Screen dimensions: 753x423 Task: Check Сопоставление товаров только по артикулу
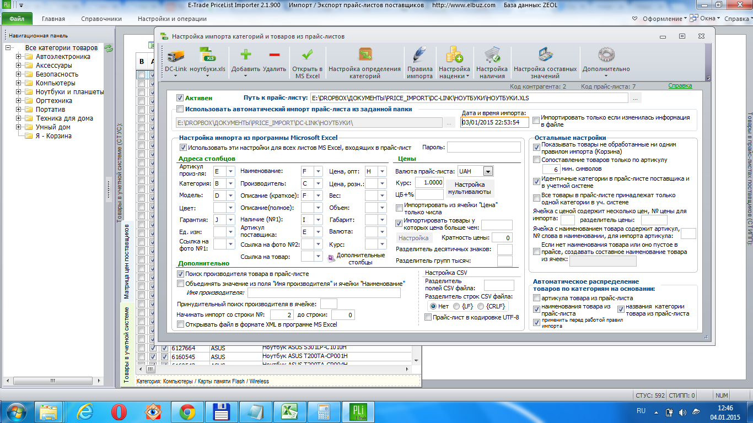(536, 160)
